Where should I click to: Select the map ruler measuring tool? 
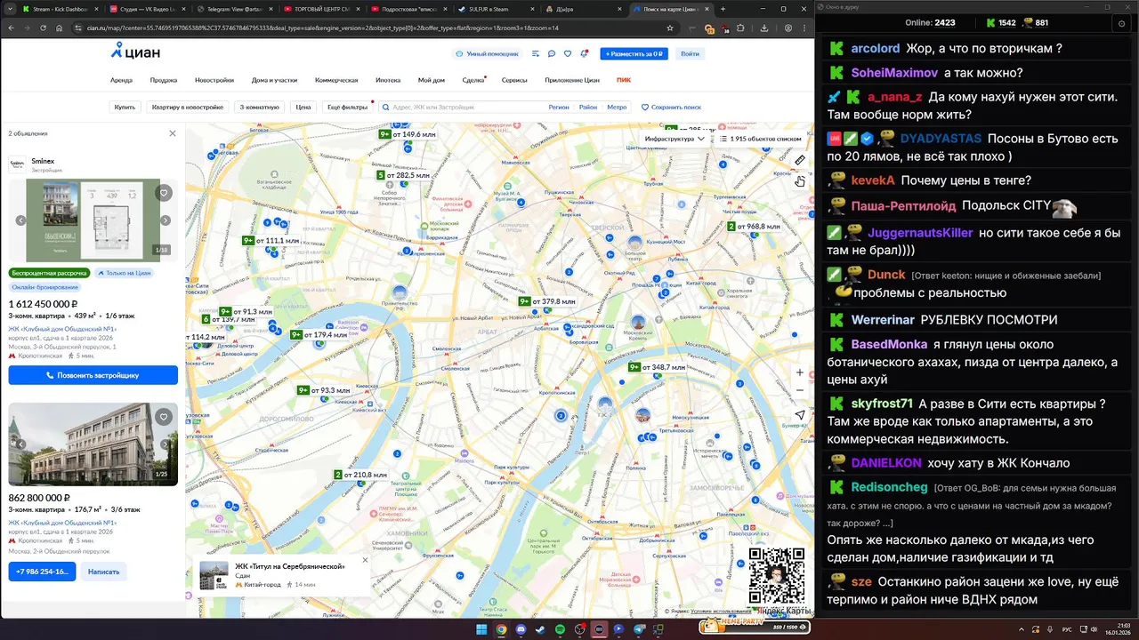click(799, 160)
